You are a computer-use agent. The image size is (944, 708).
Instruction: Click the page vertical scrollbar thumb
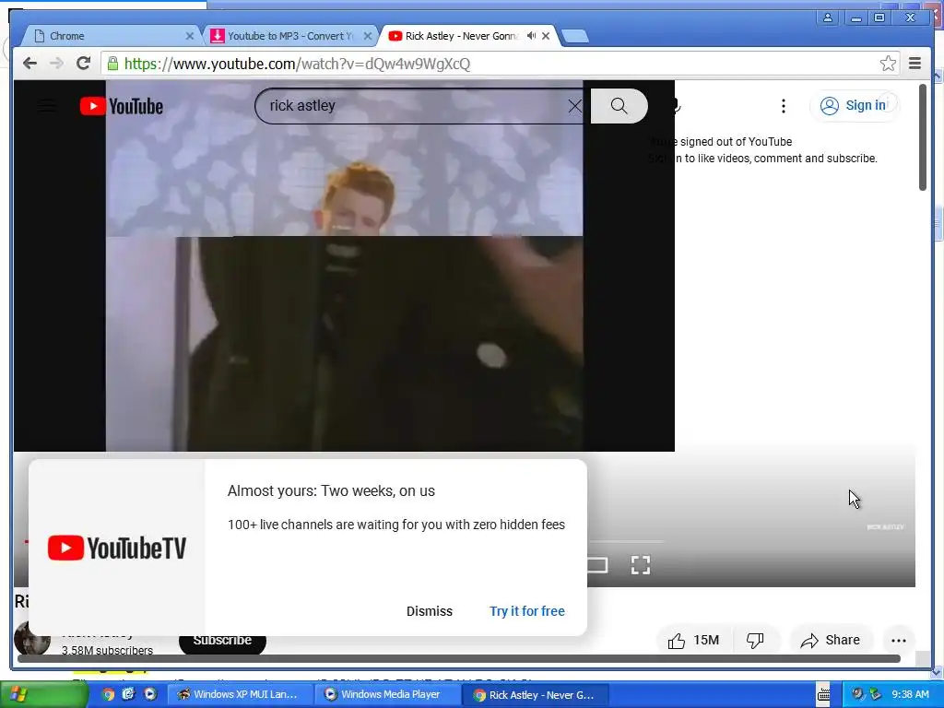coord(922,137)
